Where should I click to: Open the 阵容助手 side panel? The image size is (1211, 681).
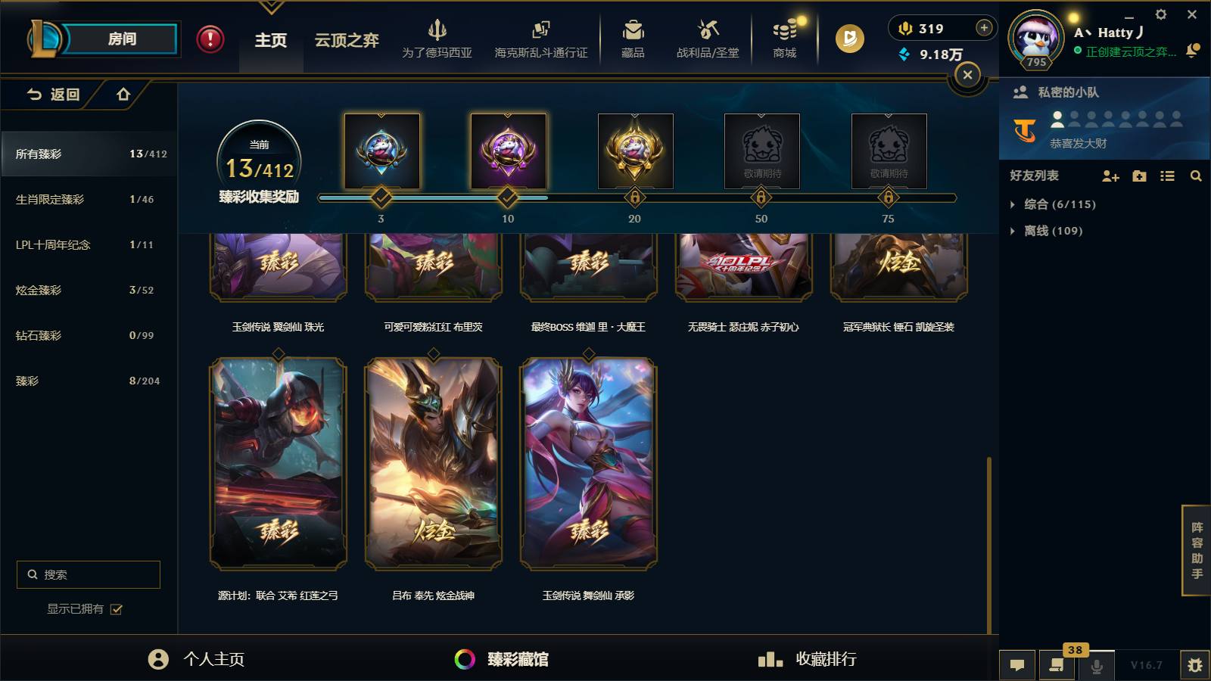[1197, 550]
